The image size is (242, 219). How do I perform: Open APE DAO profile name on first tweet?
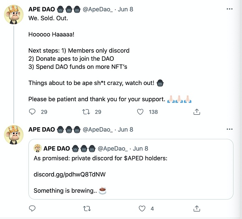coord(42,9)
